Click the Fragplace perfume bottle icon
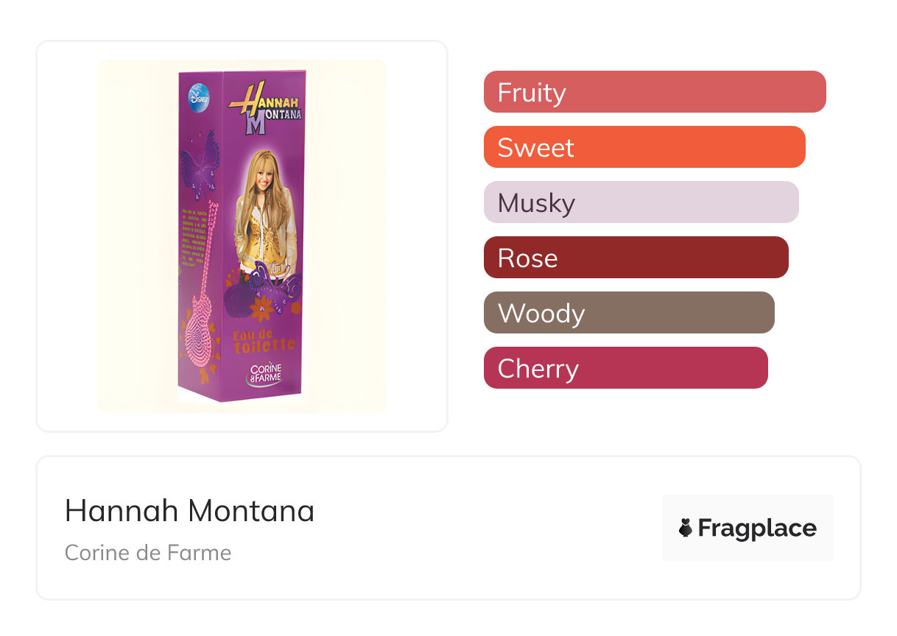 [x=686, y=528]
